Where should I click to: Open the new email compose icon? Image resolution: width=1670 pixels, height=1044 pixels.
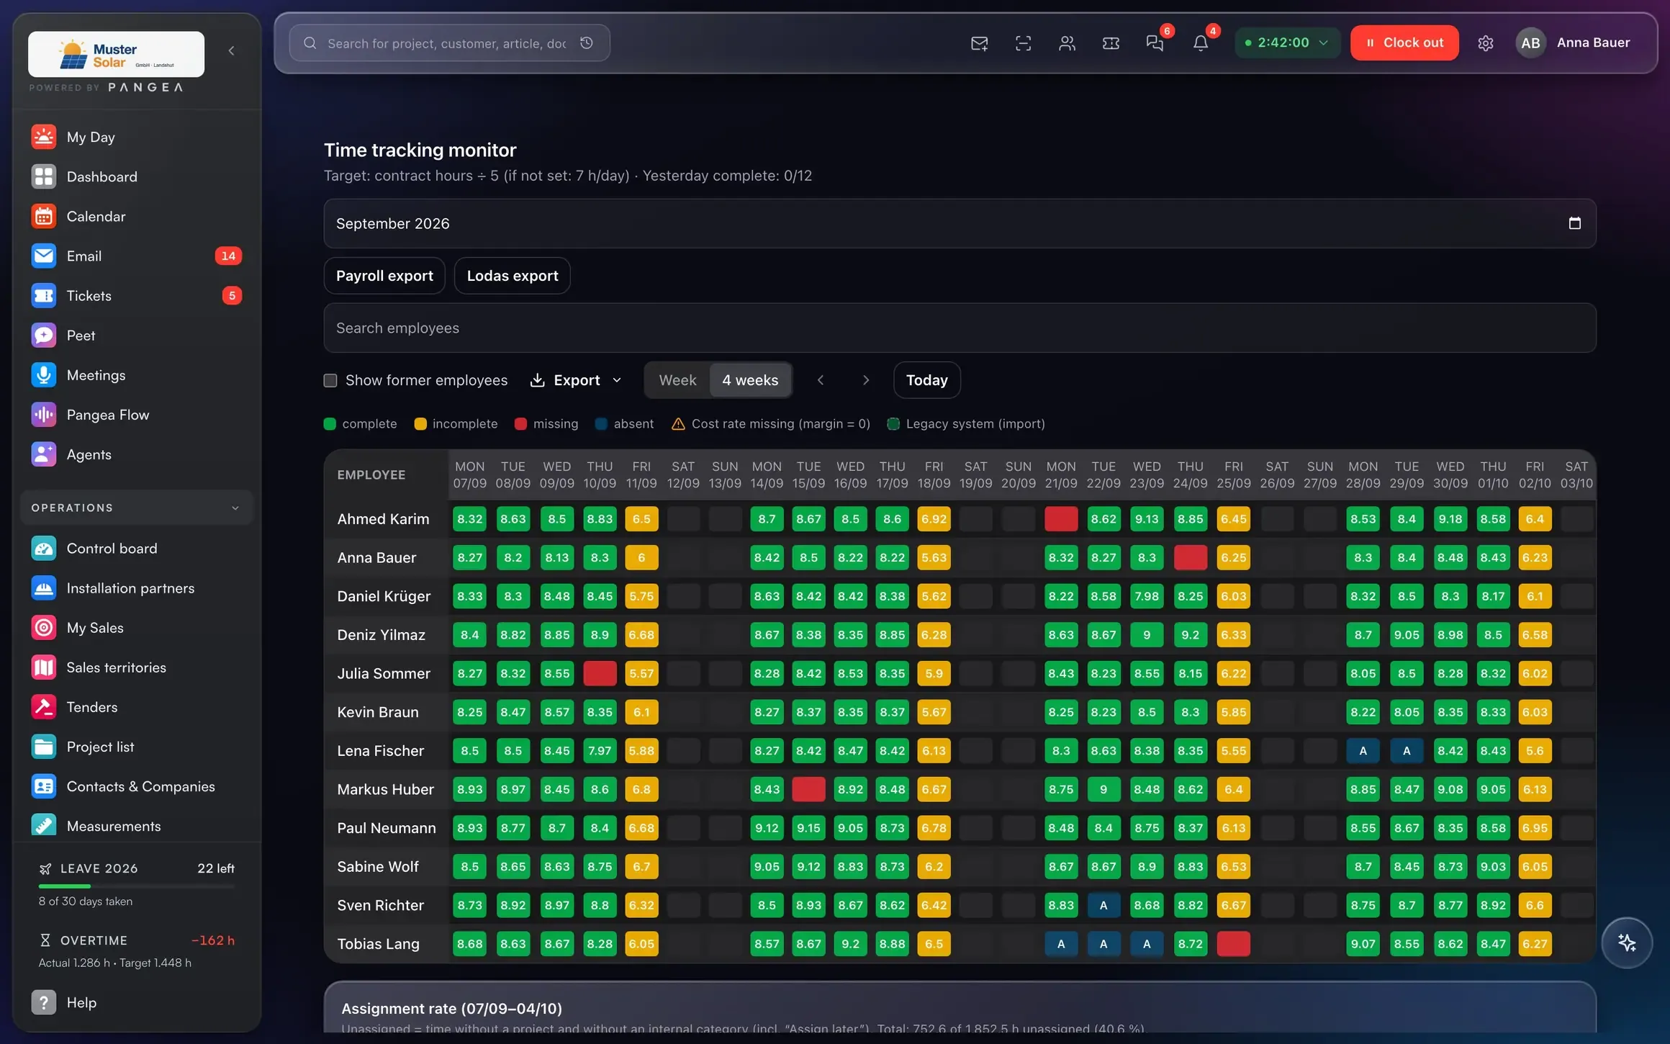(979, 43)
